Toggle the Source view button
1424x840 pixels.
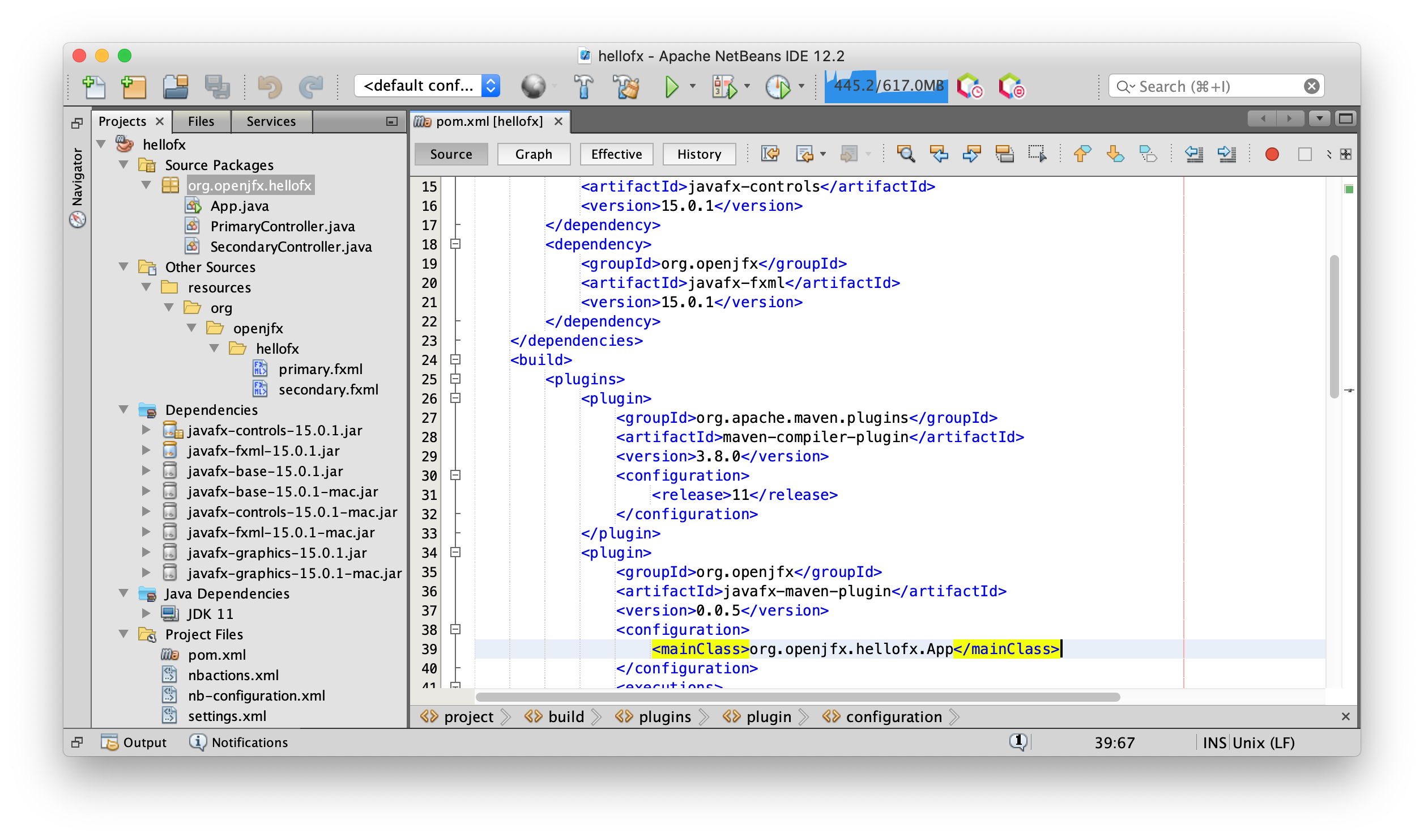(x=451, y=154)
